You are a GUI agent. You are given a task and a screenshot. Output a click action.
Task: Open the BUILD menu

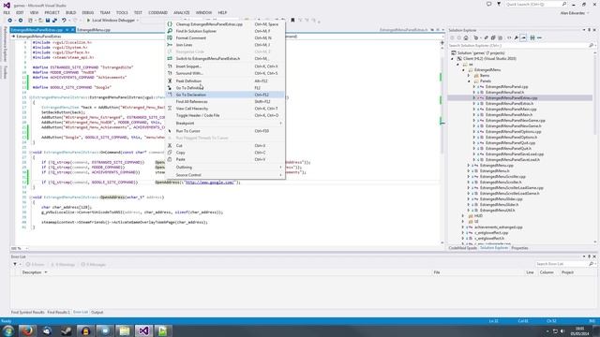coord(71,12)
